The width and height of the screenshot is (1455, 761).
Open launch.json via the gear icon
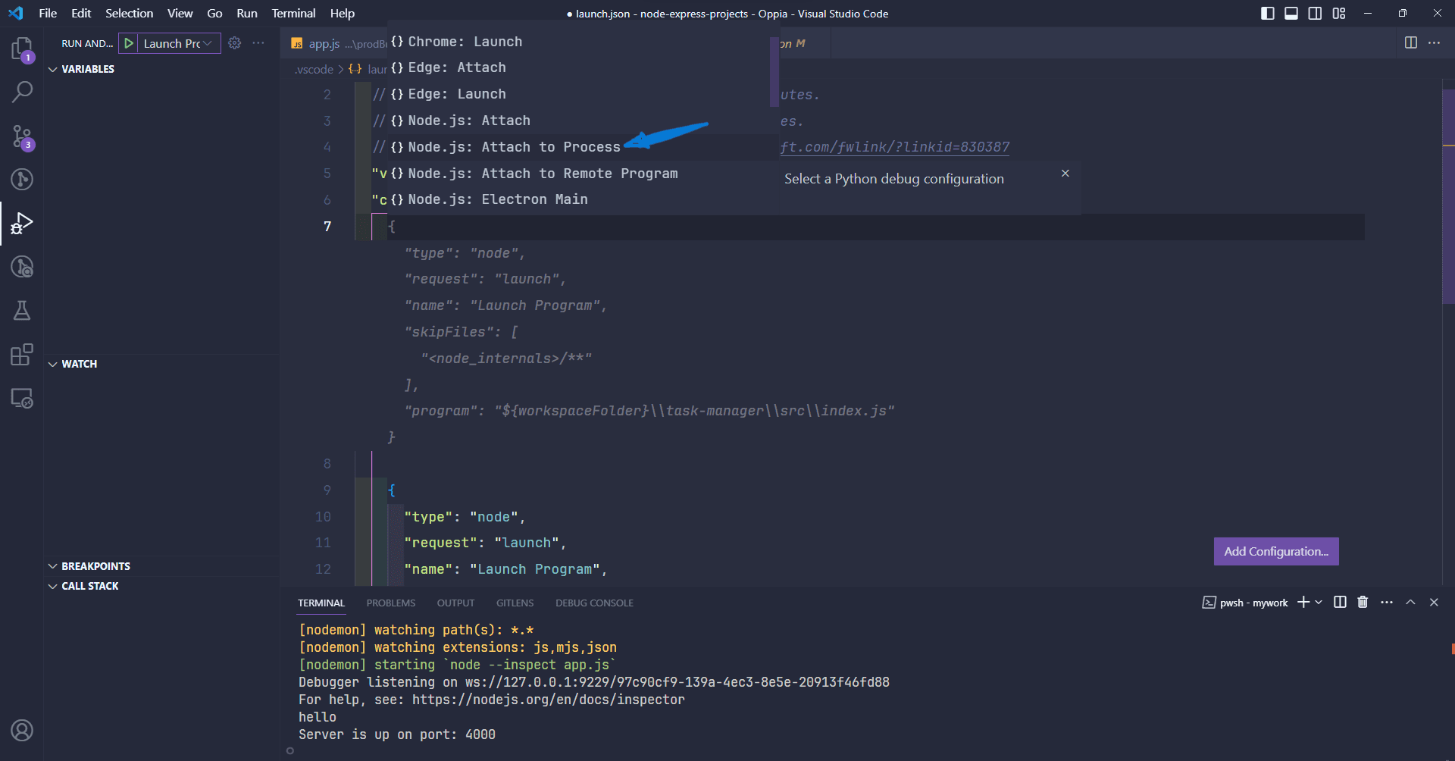pyautogui.click(x=235, y=43)
